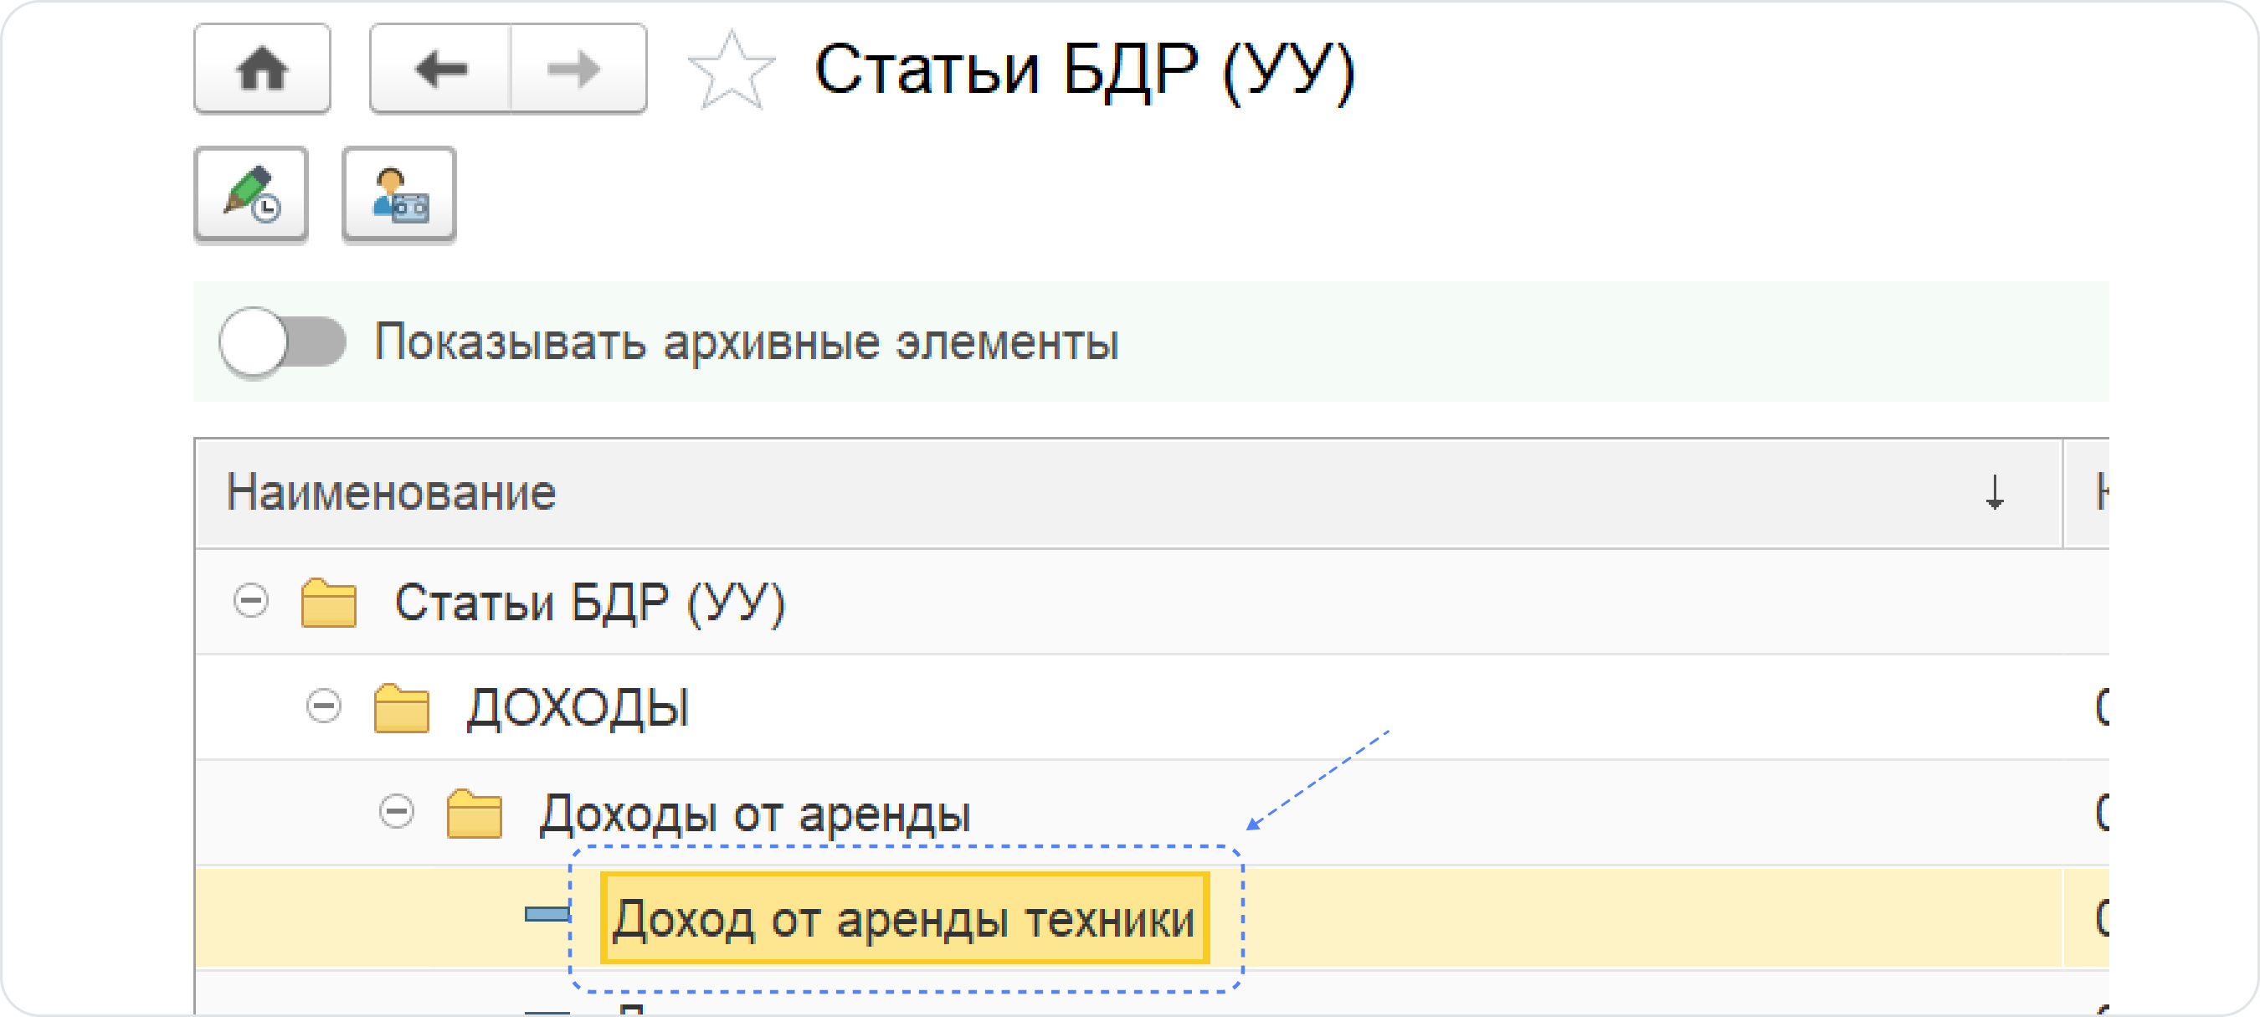Click the home icon button

tap(261, 69)
